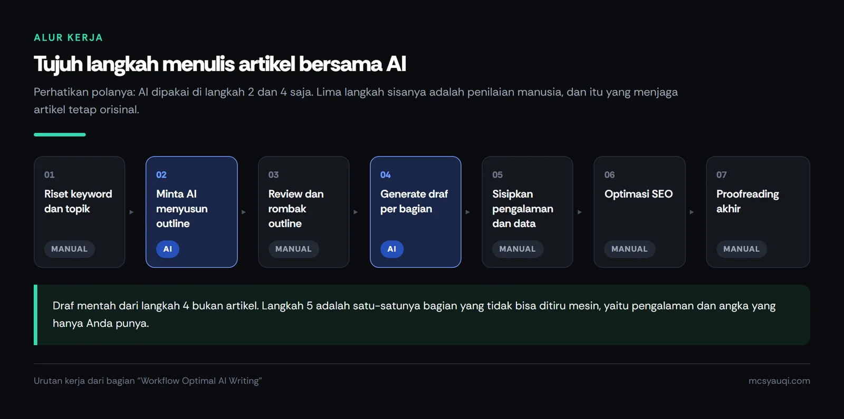This screenshot has width=844, height=419.
Task: Click the MANUAL badge on step 07
Action: [x=742, y=249]
